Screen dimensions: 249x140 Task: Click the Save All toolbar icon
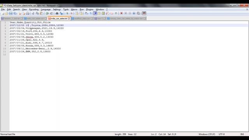point(15,13)
